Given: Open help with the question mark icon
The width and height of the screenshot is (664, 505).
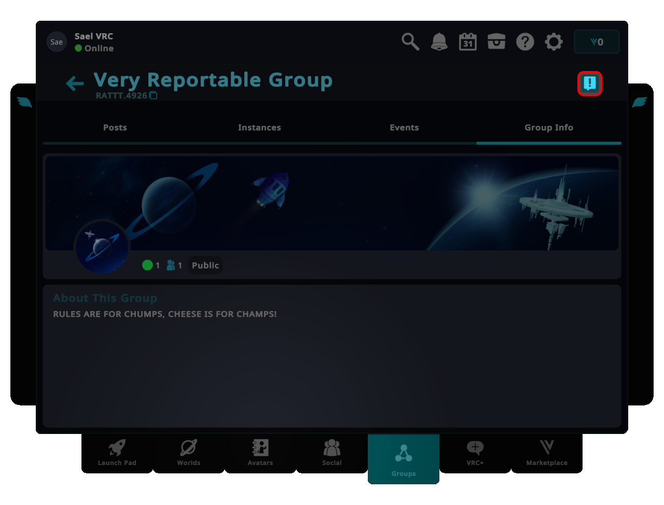Looking at the screenshot, I should [525, 41].
